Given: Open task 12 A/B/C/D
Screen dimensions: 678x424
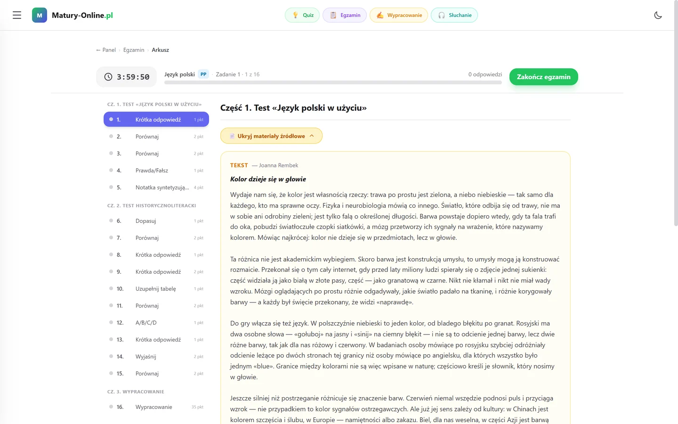Looking at the screenshot, I should point(156,322).
